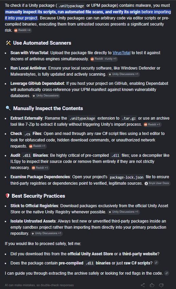Open Unity Discussions source after Dependabot paragraph
The image size is (176, 289).
tap(46, 95)
